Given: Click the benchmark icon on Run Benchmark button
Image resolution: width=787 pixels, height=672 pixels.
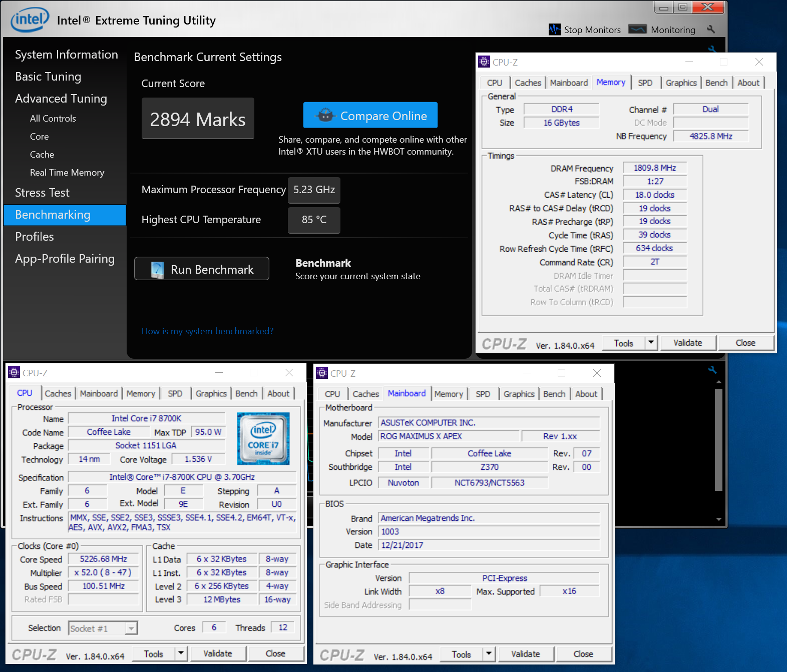Looking at the screenshot, I should [x=158, y=270].
